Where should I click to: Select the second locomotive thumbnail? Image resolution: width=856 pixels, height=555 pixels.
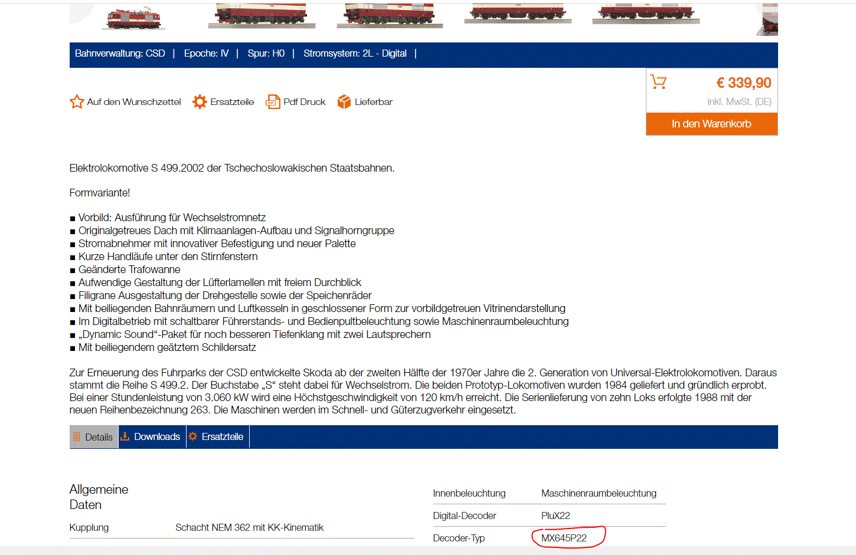click(x=262, y=15)
